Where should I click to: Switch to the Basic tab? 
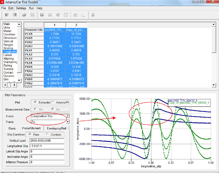pyautogui.click(x=12, y=128)
